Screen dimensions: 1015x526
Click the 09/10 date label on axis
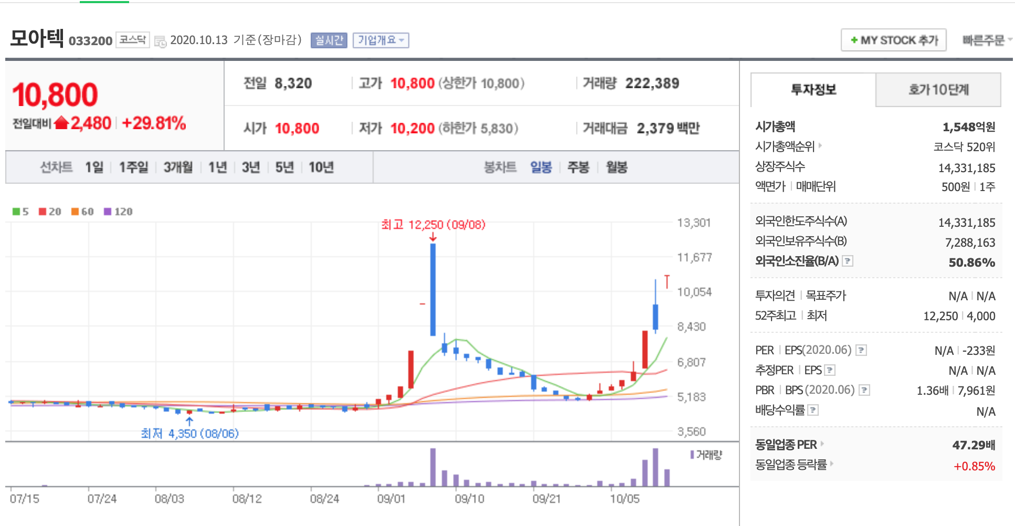tap(469, 499)
